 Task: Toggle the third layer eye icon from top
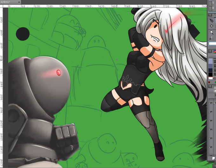[211, 121]
